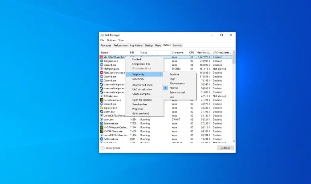
Task: Sort by the PID column header
Action: (134, 53)
